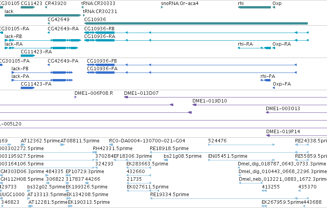
Task: Select the CR43920 gene label
Action: pos(56,3)
